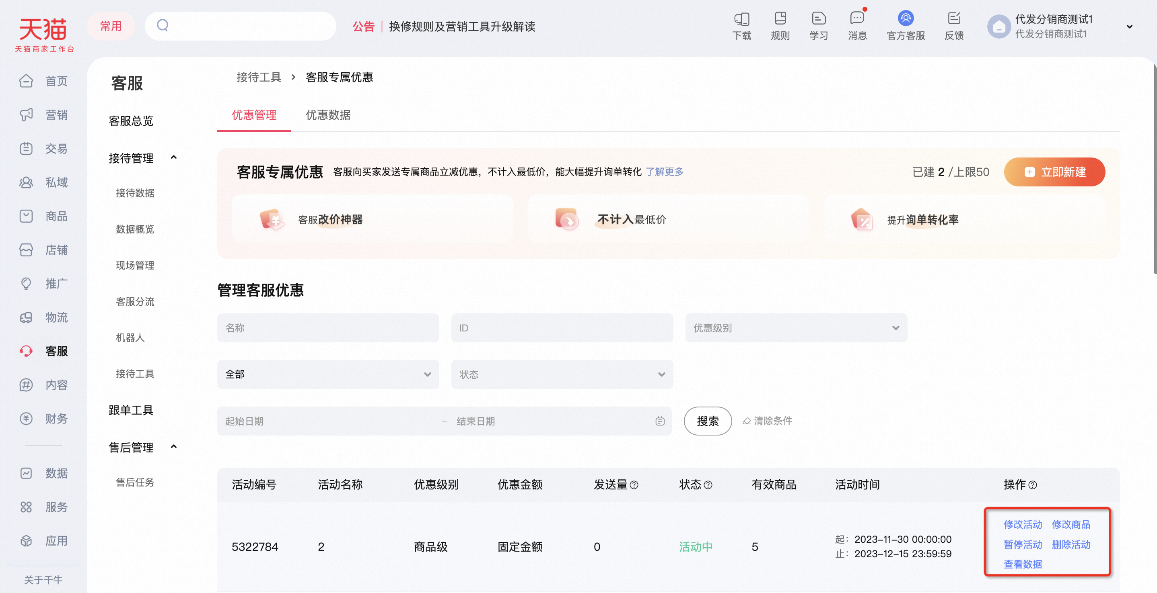
Task: Open 客服分流 in the submenu
Action: pos(135,302)
